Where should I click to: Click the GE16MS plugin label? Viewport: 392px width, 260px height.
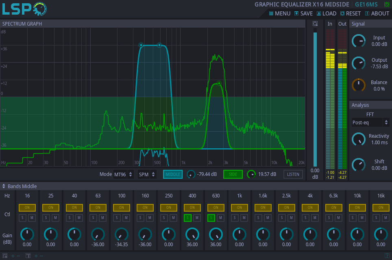click(366, 4)
